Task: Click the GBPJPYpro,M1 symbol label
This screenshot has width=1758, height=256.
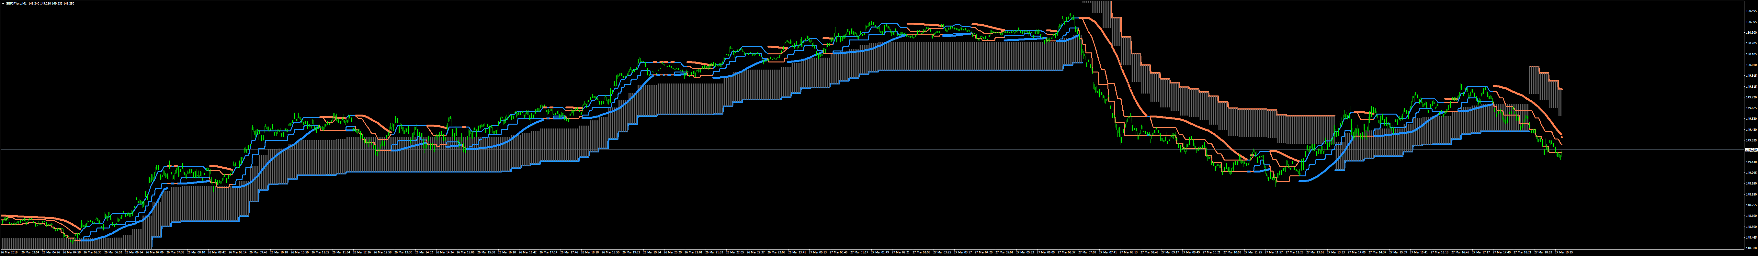Action: [x=17, y=4]
